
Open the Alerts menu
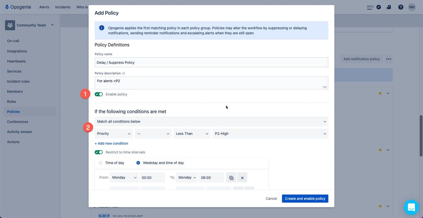pos(44,7)
